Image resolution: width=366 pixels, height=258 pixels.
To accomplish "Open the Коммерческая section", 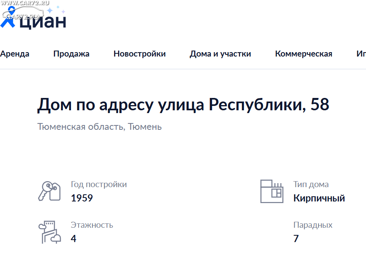I will (303, 54).
